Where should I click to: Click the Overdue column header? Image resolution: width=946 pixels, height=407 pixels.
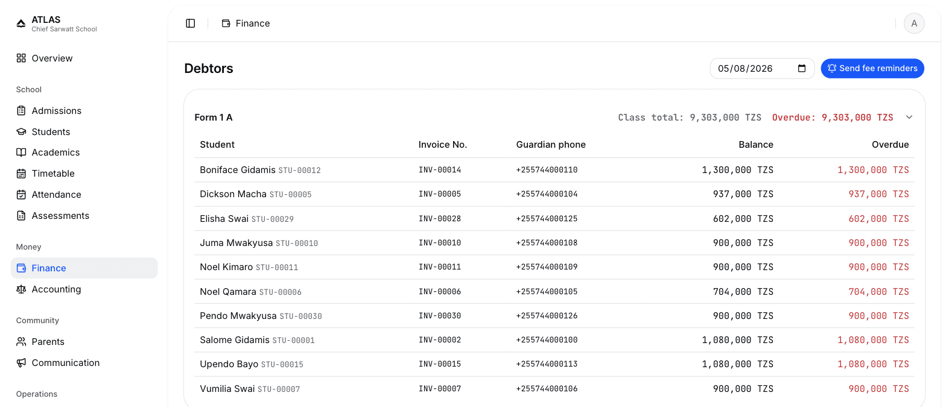pyautogui.click(x=890, y=145)
